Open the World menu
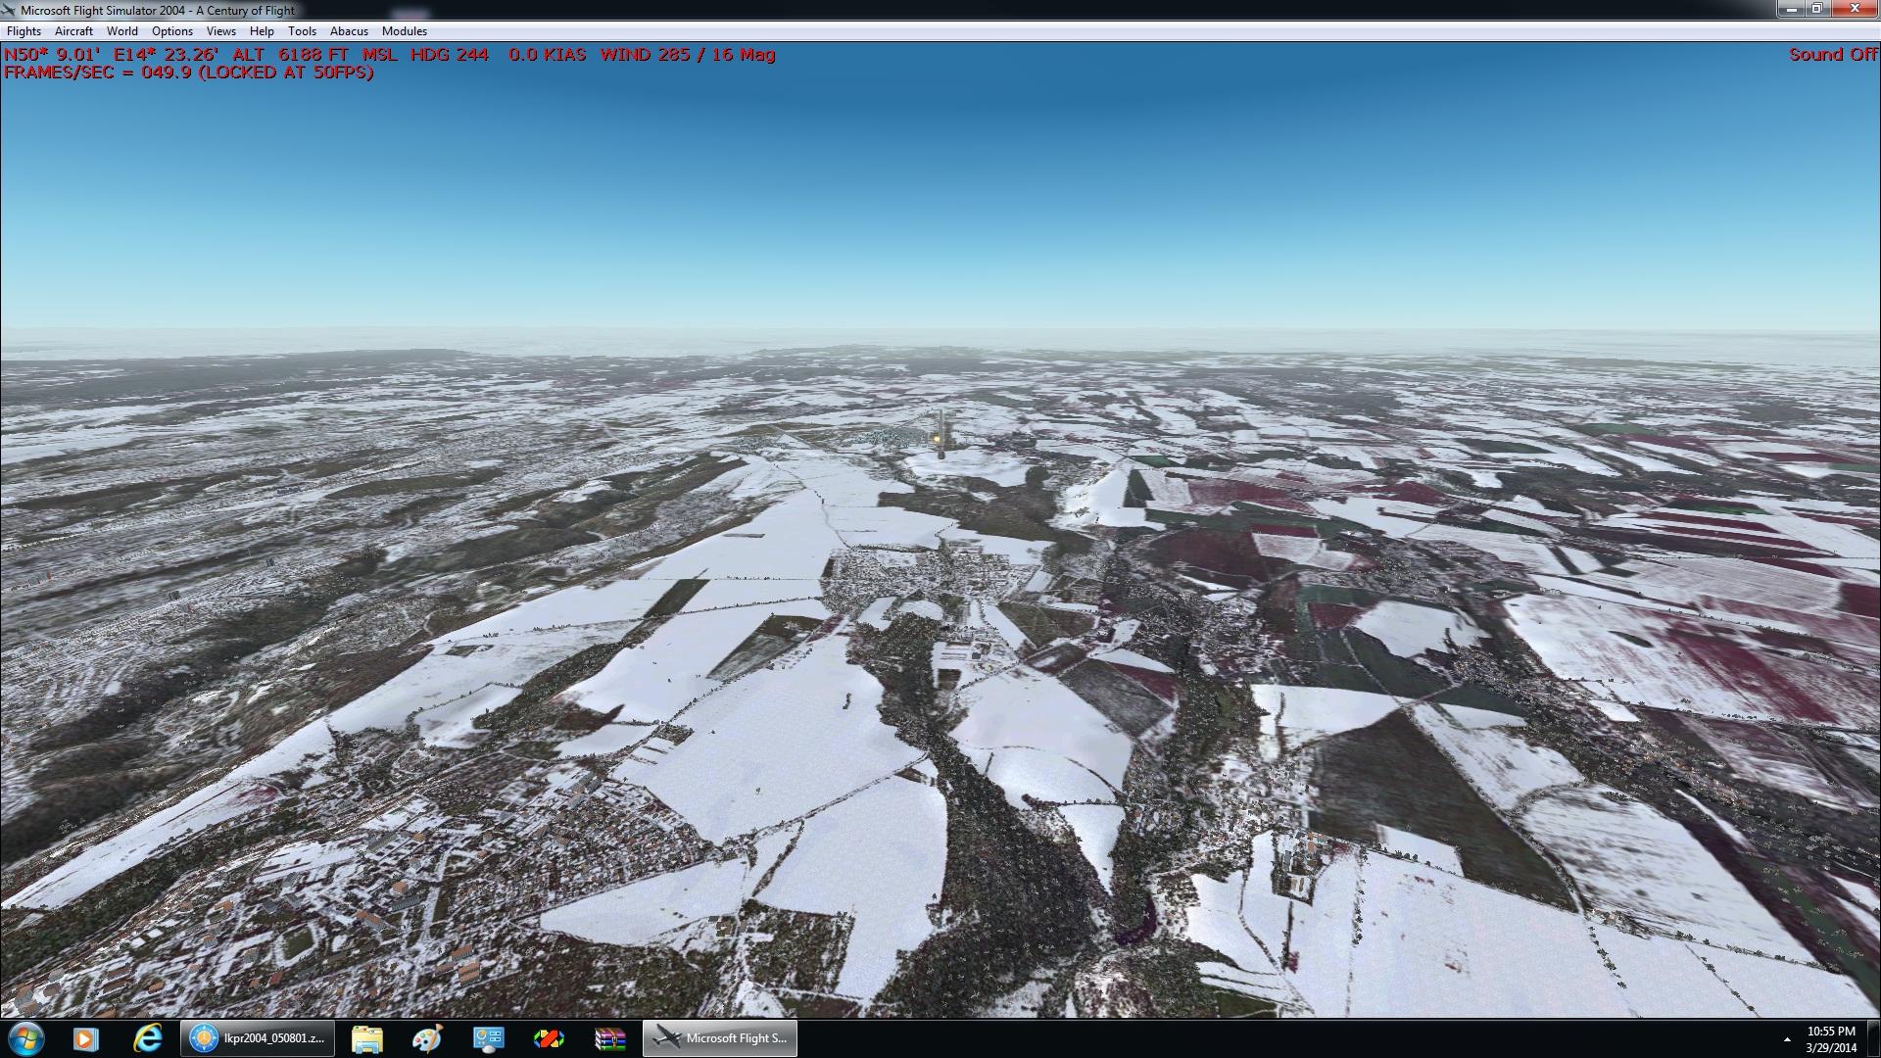Image resolution: width=1881 pixels, height=1058 pixels. pyautogui.click(x=122, y=31)
